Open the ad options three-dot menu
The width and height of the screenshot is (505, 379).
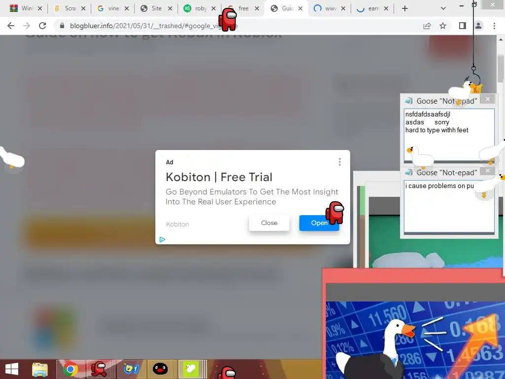(x=339, y=162)
